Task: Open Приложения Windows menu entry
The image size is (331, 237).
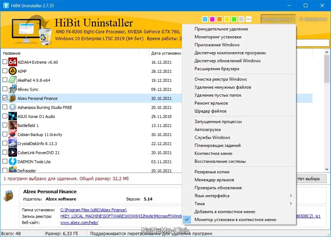Action: click(239, 45)
